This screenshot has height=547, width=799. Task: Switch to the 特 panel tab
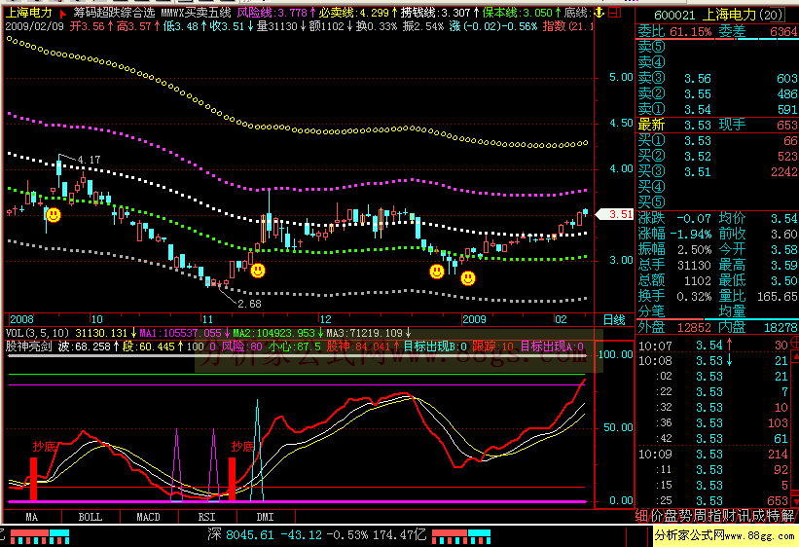[774, 516]
